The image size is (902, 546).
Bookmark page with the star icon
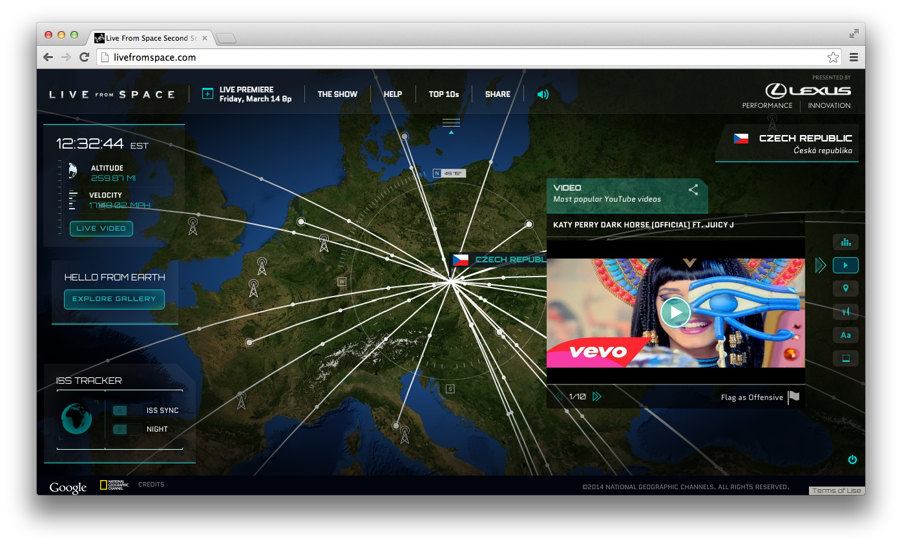[x=833, y=58]
